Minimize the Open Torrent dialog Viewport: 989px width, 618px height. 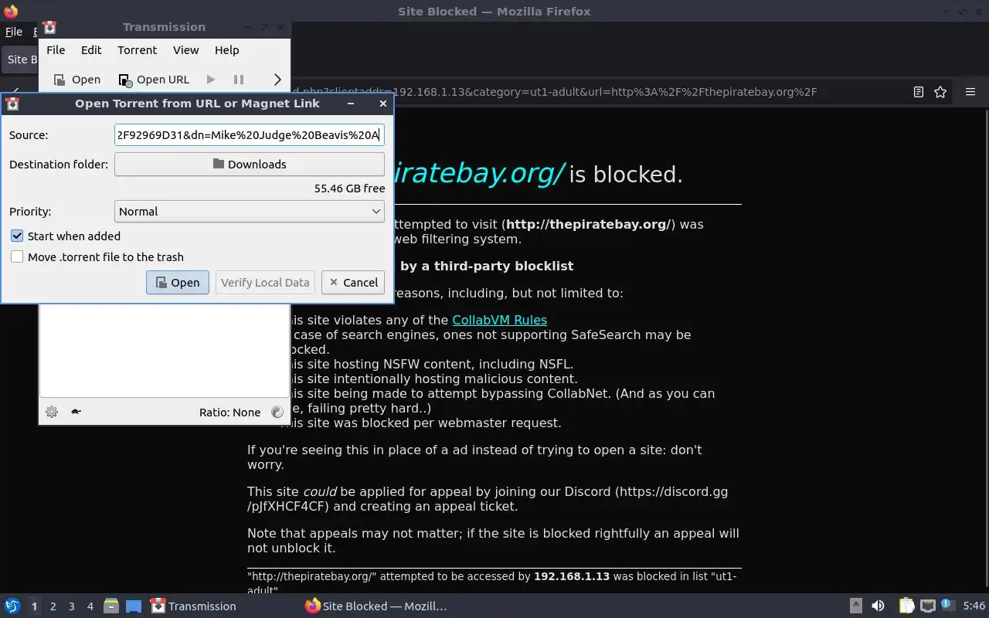351,103
